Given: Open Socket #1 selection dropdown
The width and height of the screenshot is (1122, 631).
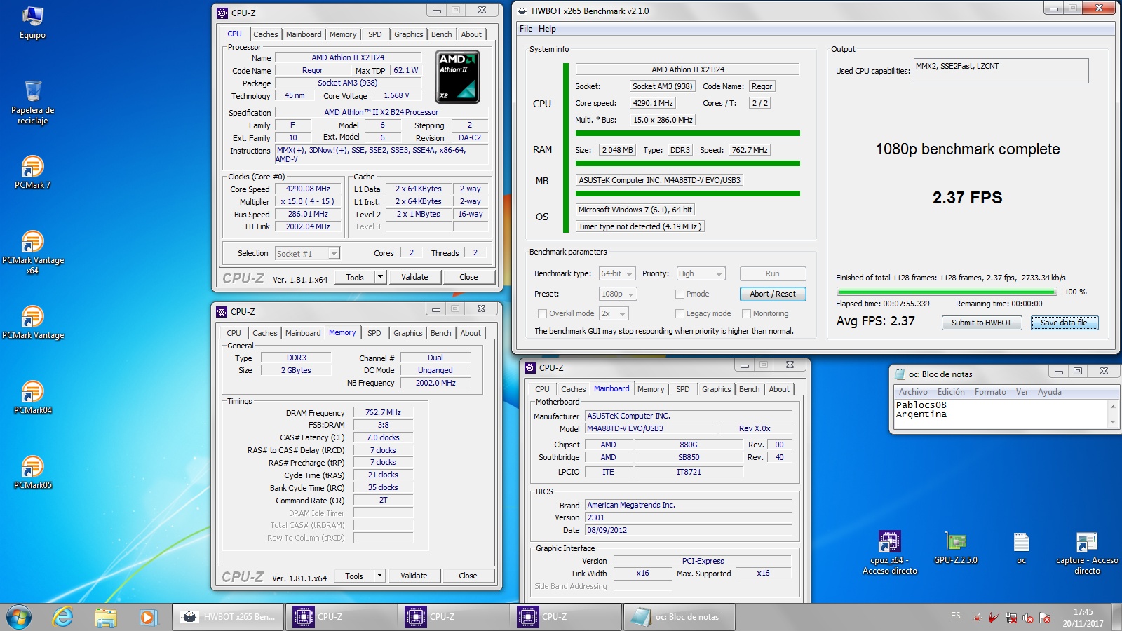Looking at the screenshot, I should [x=307, y=253].
